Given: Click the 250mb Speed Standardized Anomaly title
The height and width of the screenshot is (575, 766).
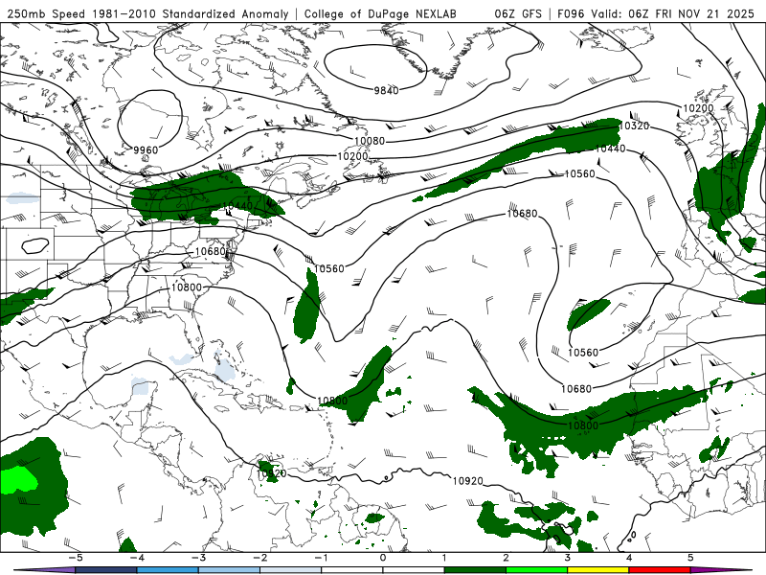Looking at the screenshot, I should pos(147,13).
